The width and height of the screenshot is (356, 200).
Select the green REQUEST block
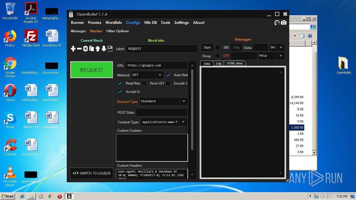click(92, 70)
